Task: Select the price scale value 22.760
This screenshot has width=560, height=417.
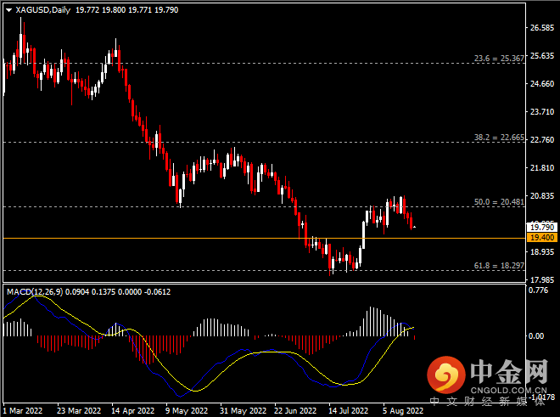Action: pos(542,140)
